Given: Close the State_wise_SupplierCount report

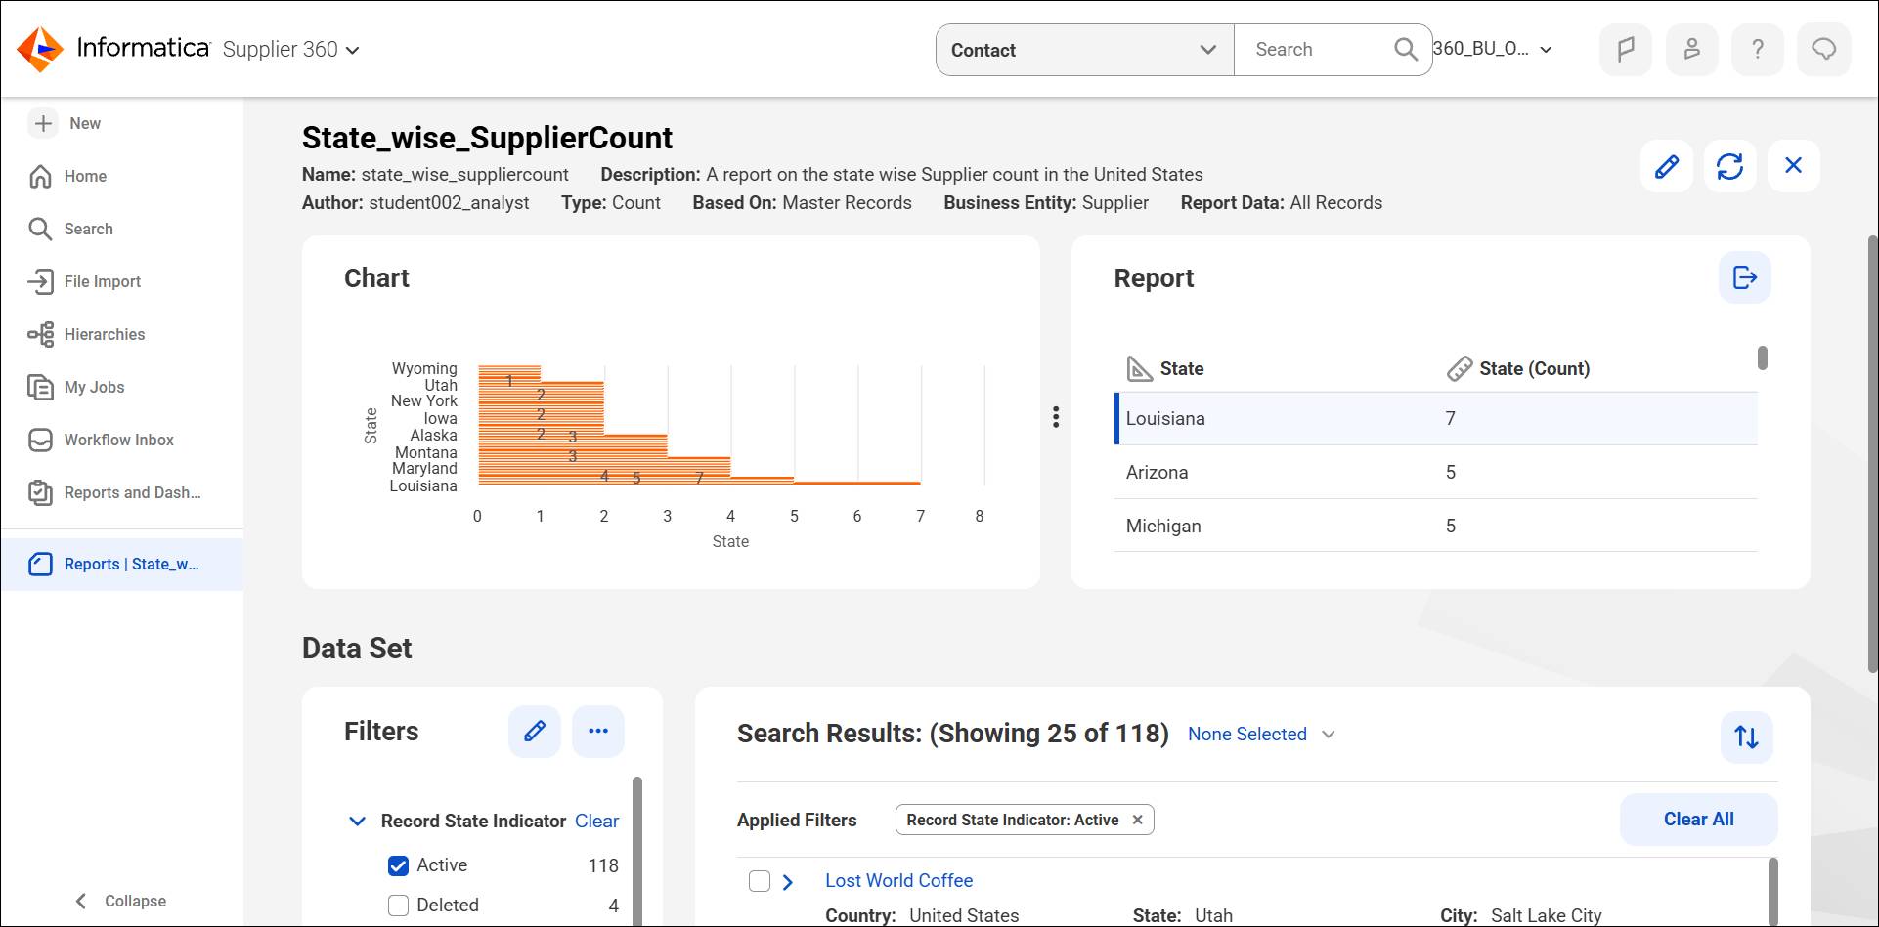Looking at the screenshot, I should 1793,166.
